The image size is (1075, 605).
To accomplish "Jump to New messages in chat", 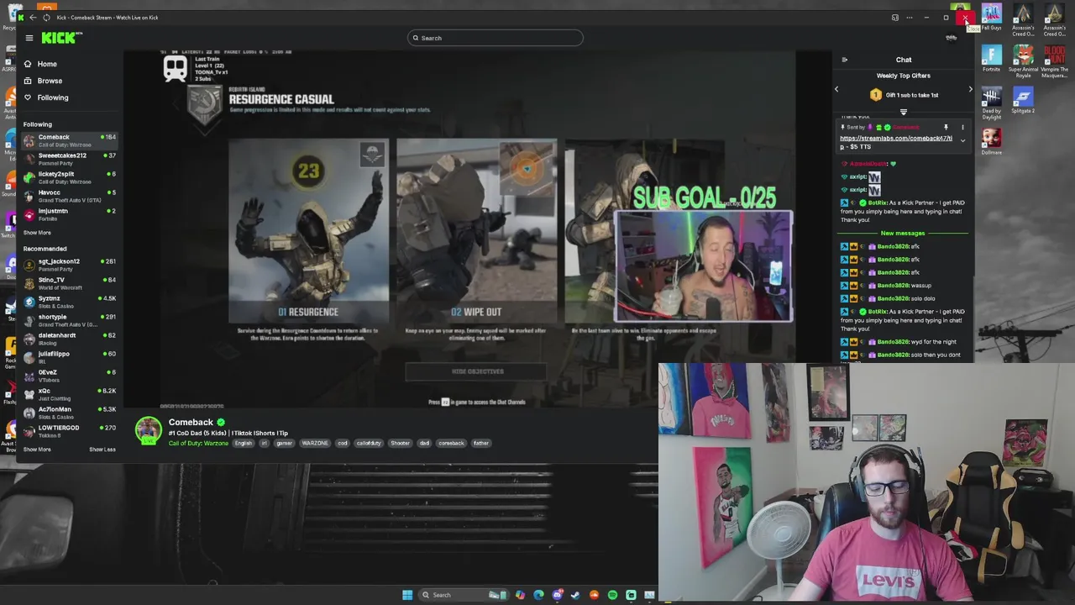I will click(x=903, y=234).
